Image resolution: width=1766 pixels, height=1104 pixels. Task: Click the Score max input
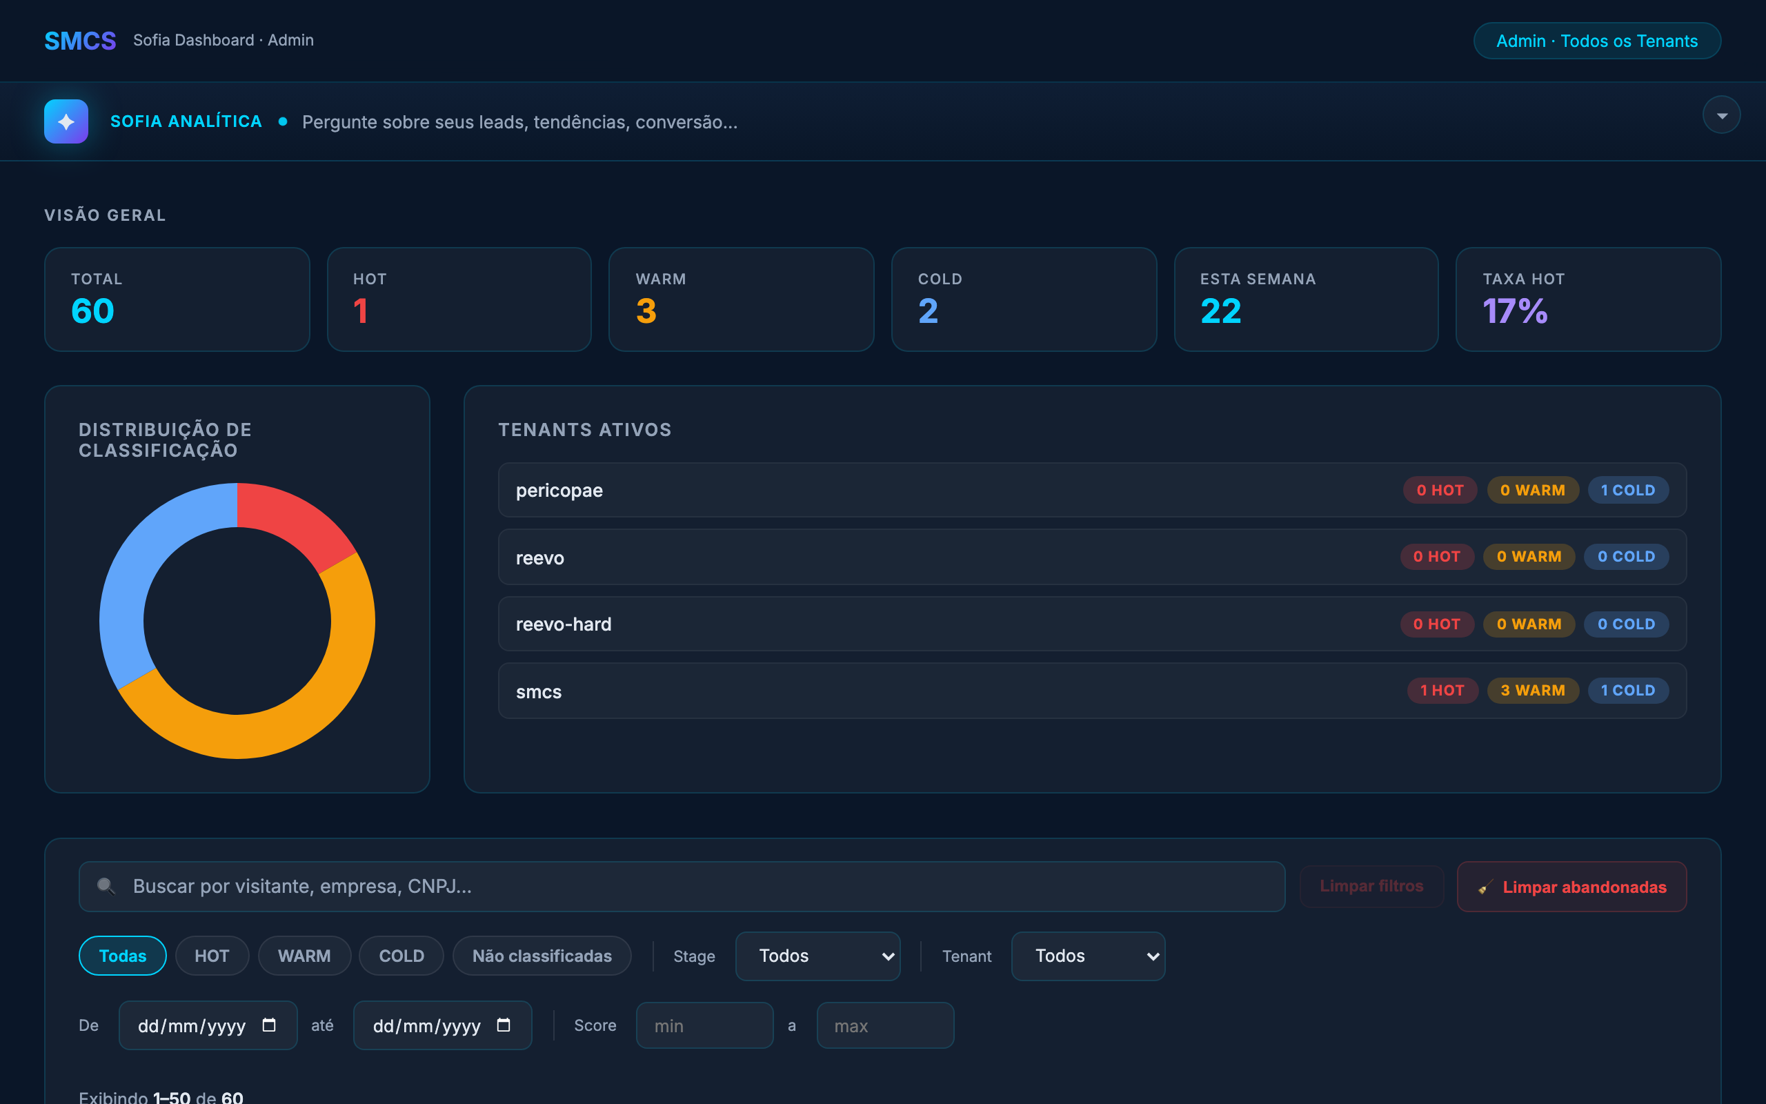885,1025
